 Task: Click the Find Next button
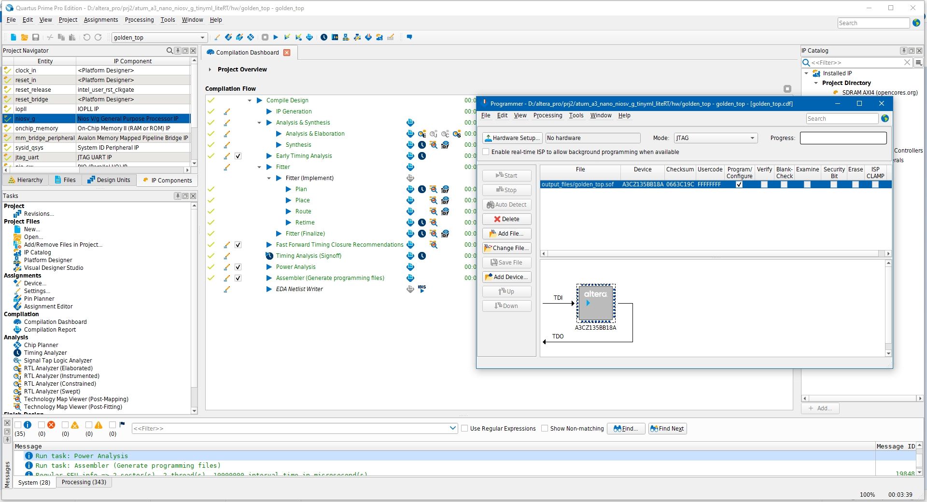tap(667, 429)
